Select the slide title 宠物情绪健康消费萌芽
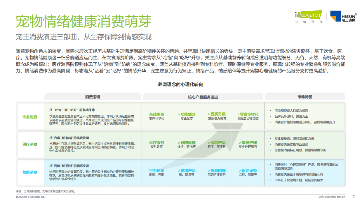 point(83,21)
